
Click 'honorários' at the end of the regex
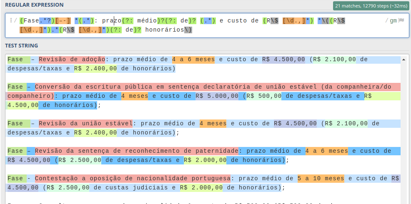click(x=165, y=30)
